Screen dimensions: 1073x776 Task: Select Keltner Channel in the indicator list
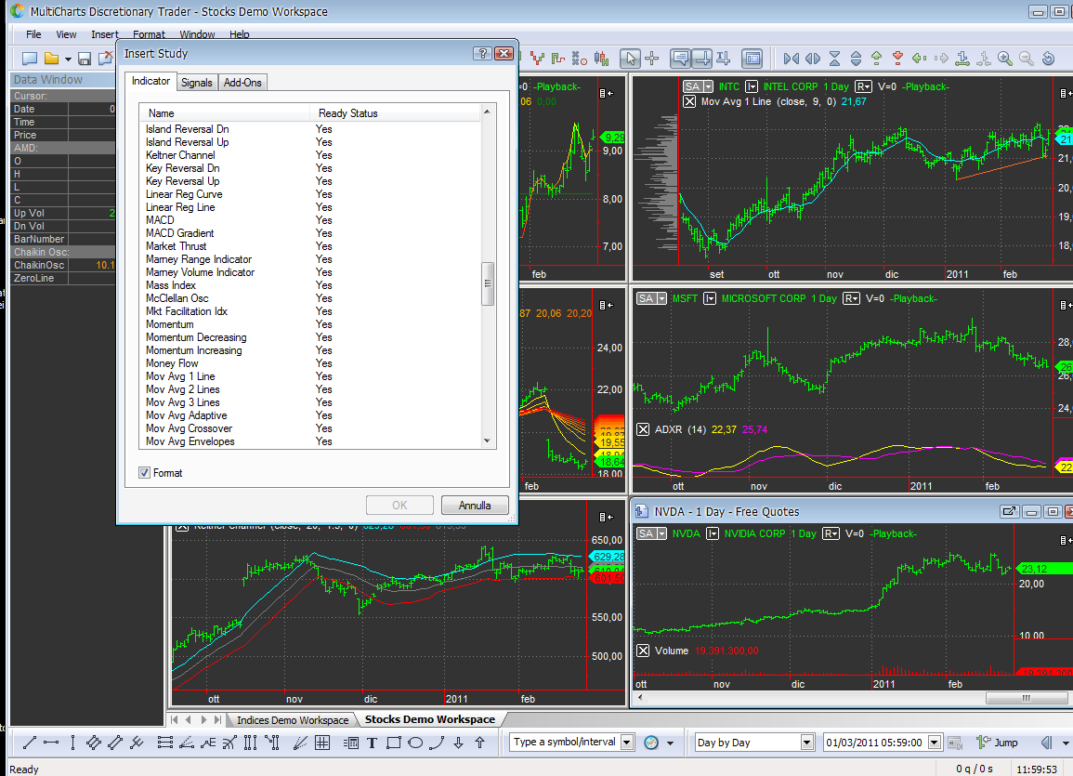(x=180, y=155)
